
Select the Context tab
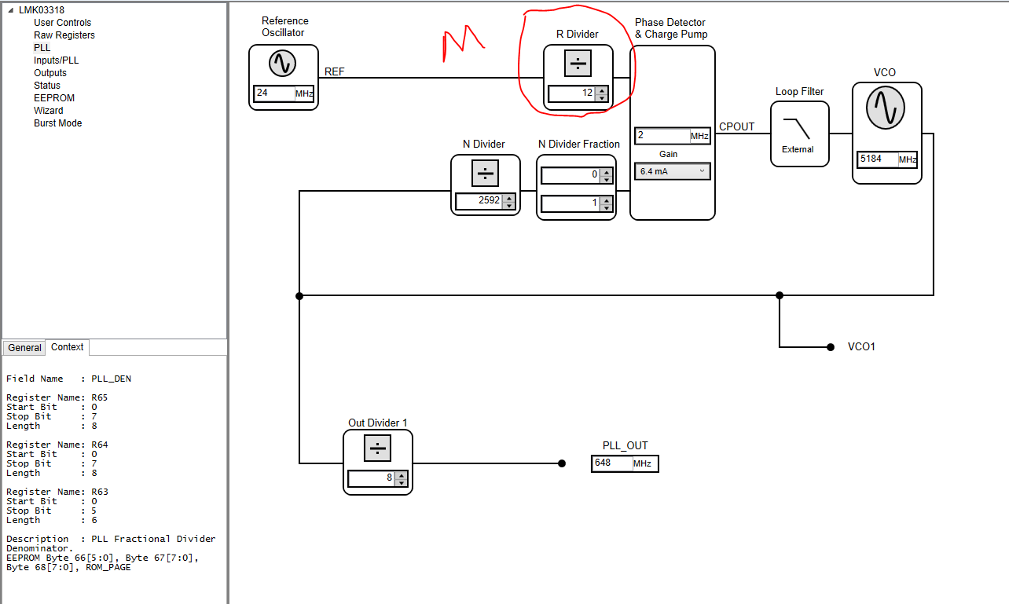pos(67,346)
